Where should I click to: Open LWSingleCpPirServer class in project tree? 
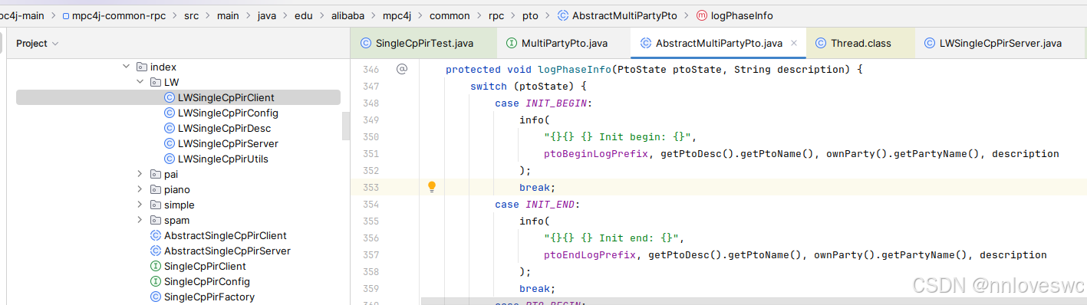tap(228, 143)
